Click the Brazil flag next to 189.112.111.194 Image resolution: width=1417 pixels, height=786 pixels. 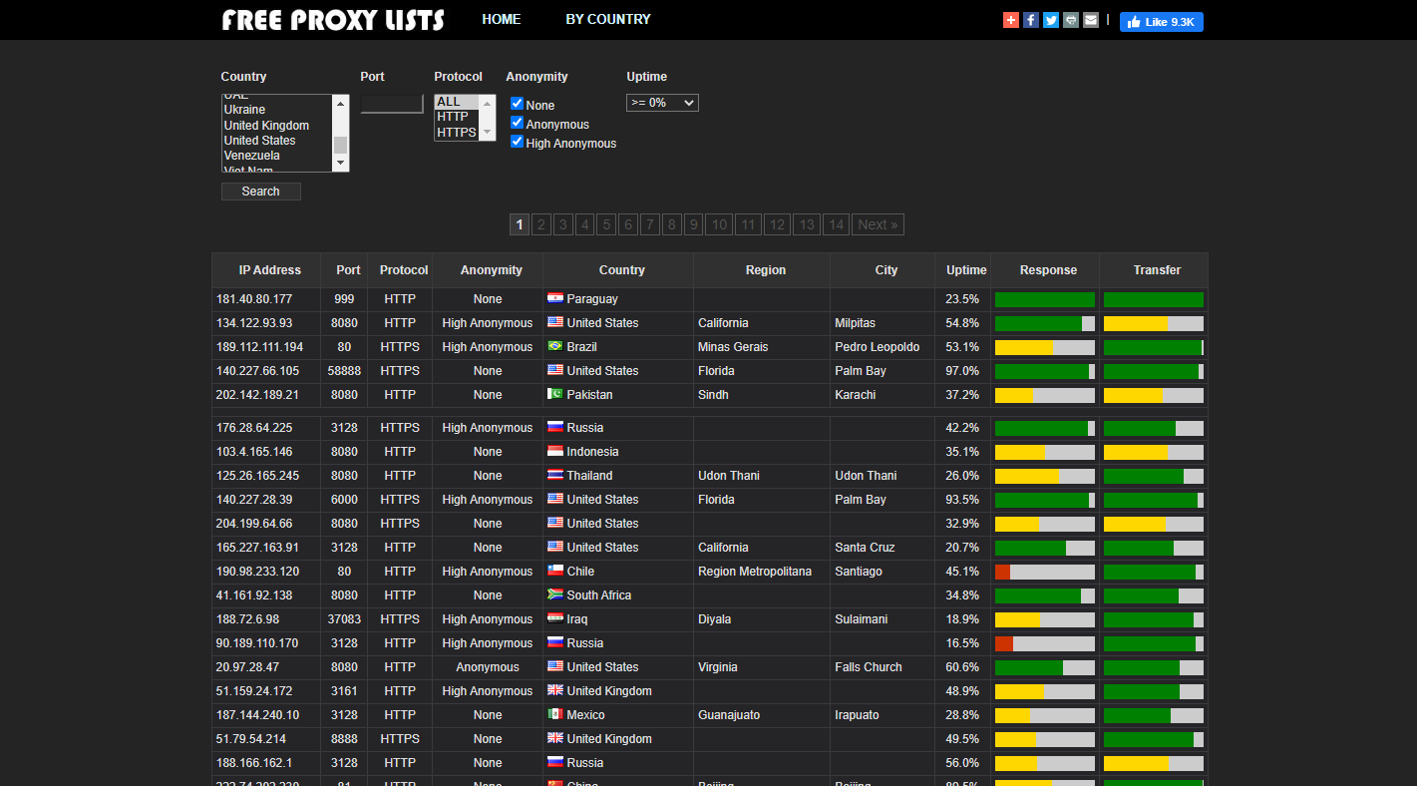click(555, 346)
